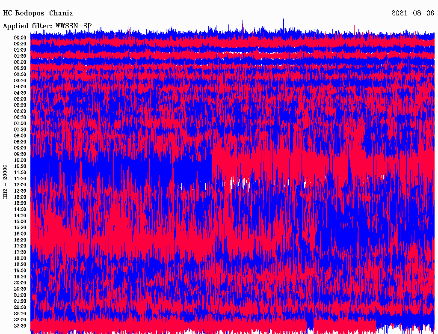The height and width of the screenshot is (334, 438).
Task: Click the 02:00 time label
Action: [20, 62]
